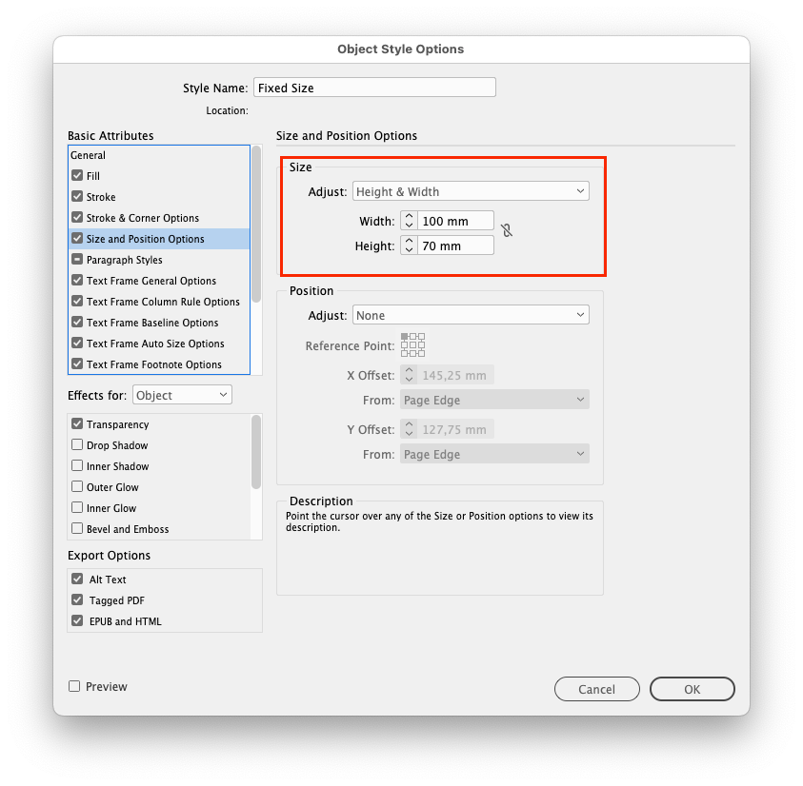Viewport: 803px width, 786px height.
Task: Open X Offset From Page Edge dropdown
Action: [x=494, y=400]
